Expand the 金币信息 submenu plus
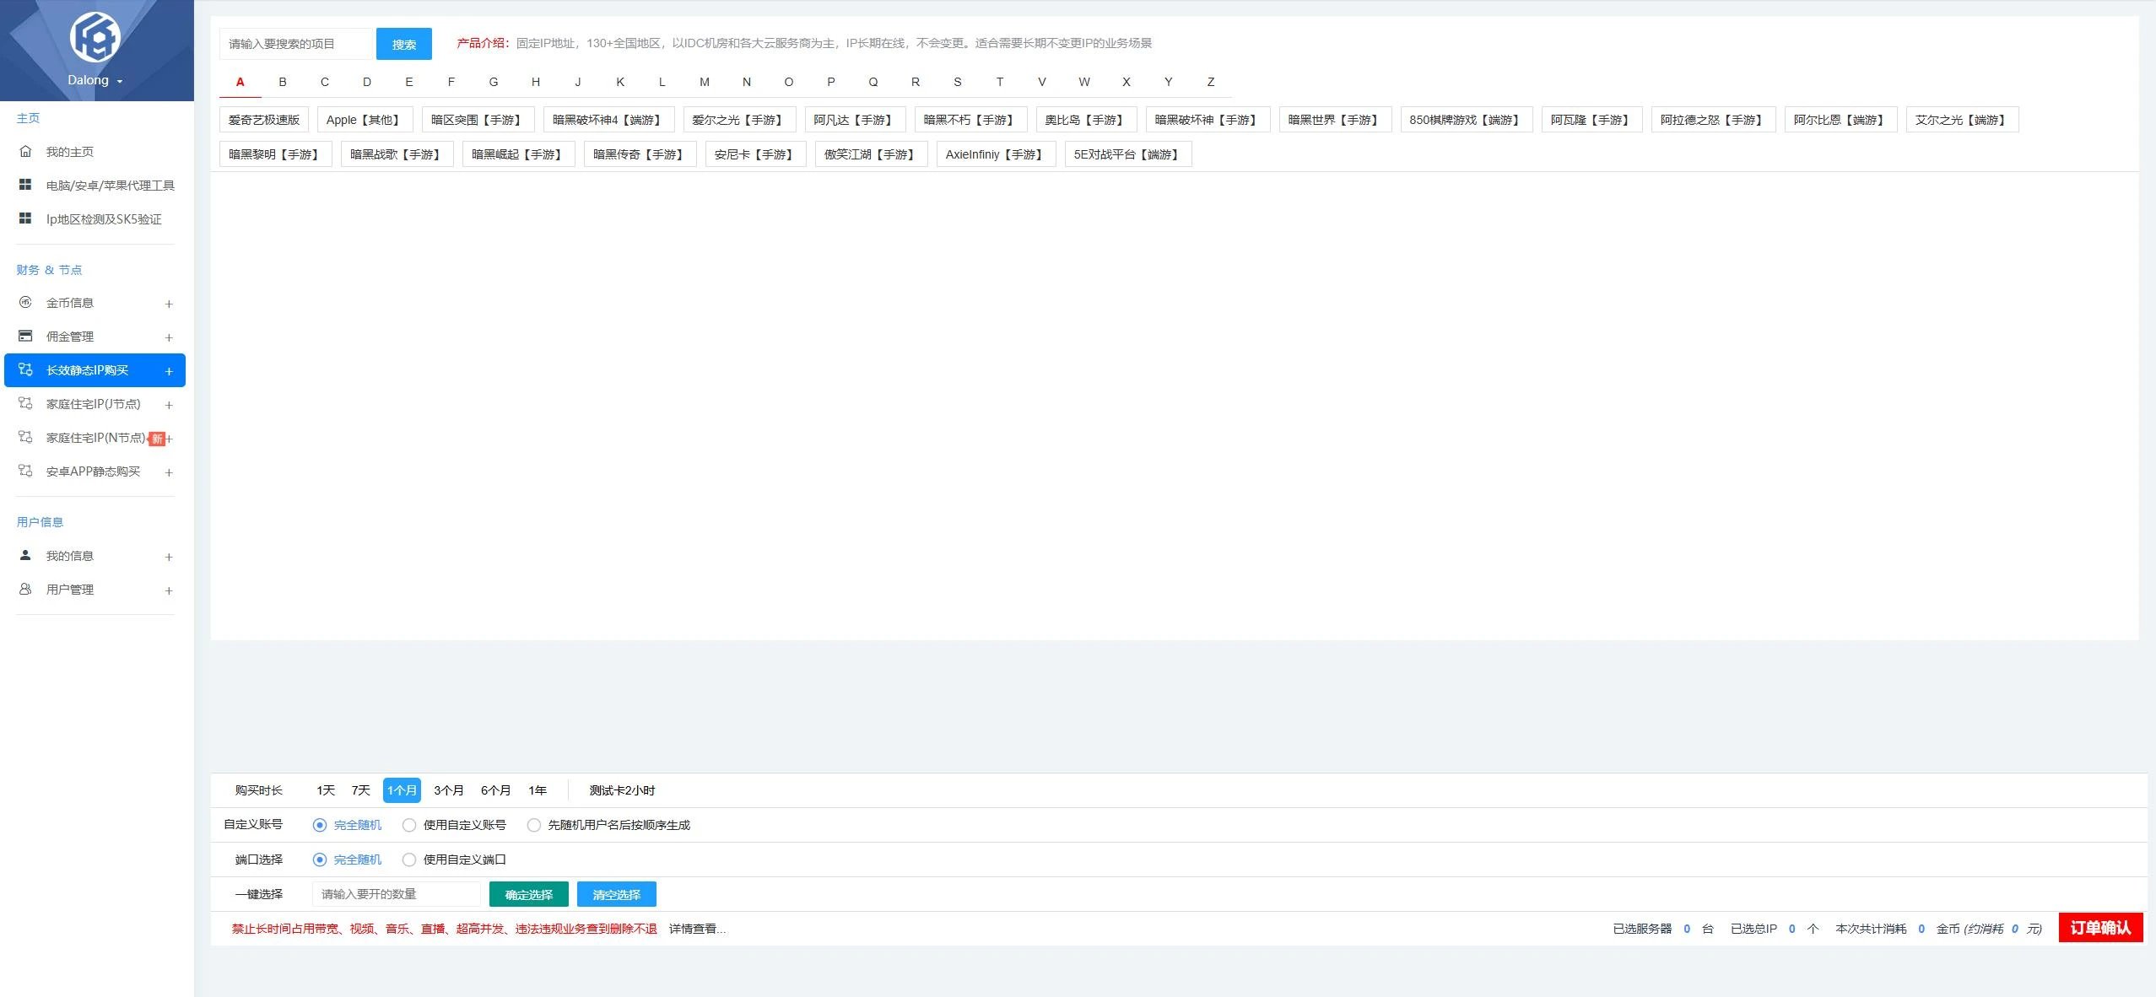The width and height of the screenshot is (2156, 997). click(x=169, y=304)
